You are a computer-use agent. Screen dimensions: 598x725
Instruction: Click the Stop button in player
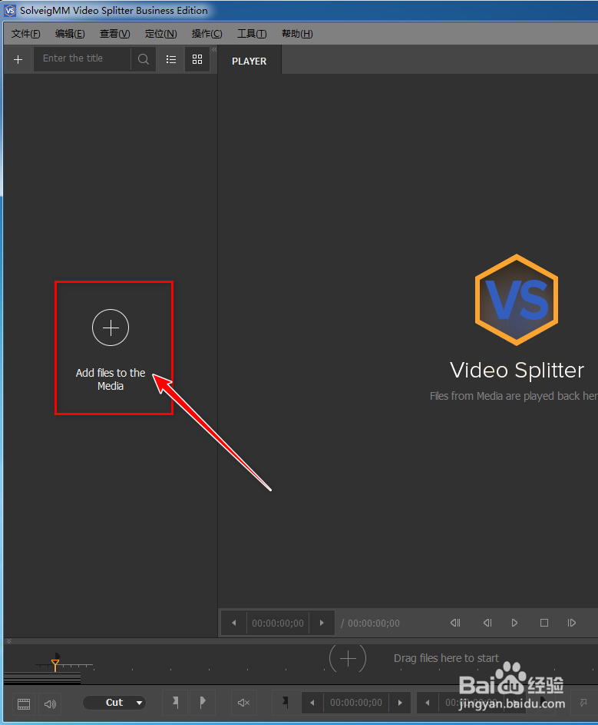544,623
